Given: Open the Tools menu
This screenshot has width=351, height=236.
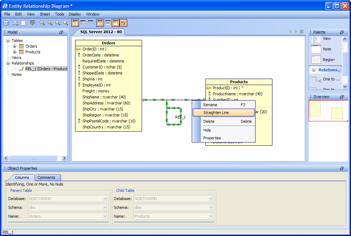Looking at the screenshot, I should (59, 14).
